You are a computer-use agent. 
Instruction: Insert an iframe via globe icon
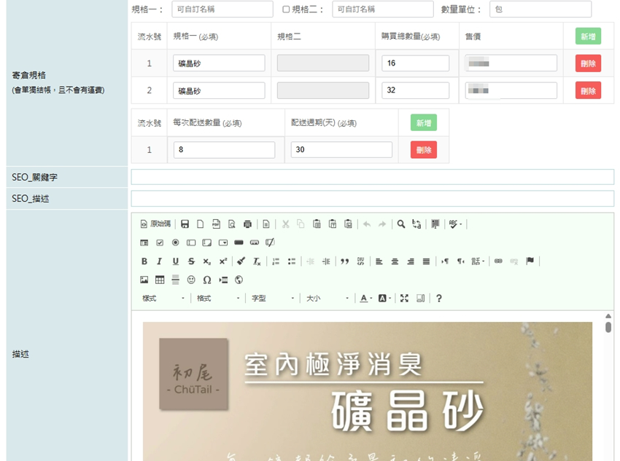239,280
